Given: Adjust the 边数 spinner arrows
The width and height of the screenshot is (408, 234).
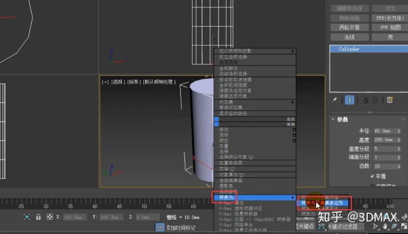Looking at the screenshot, I should point(399,166).
